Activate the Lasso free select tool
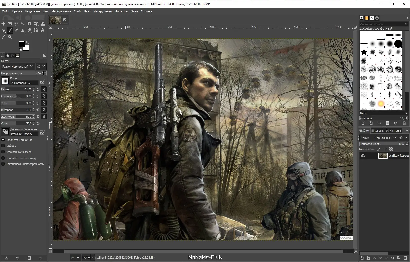This screenshot has height=262, width=410. pos(17,24)
